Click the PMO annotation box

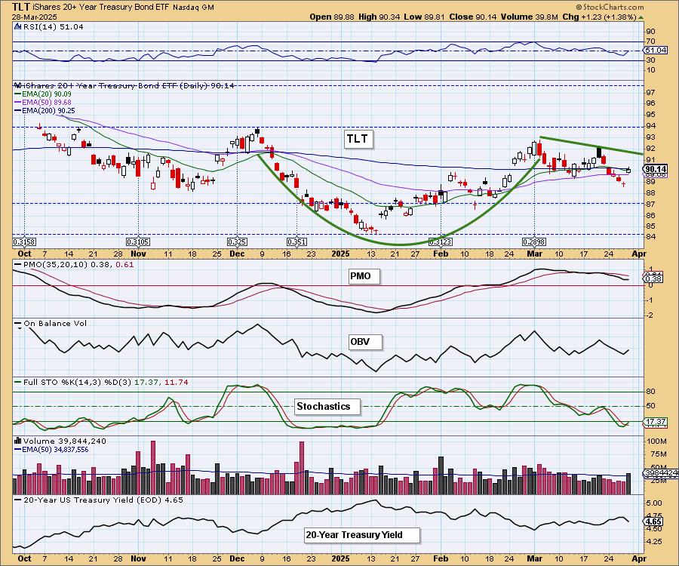tap(364, 276)
